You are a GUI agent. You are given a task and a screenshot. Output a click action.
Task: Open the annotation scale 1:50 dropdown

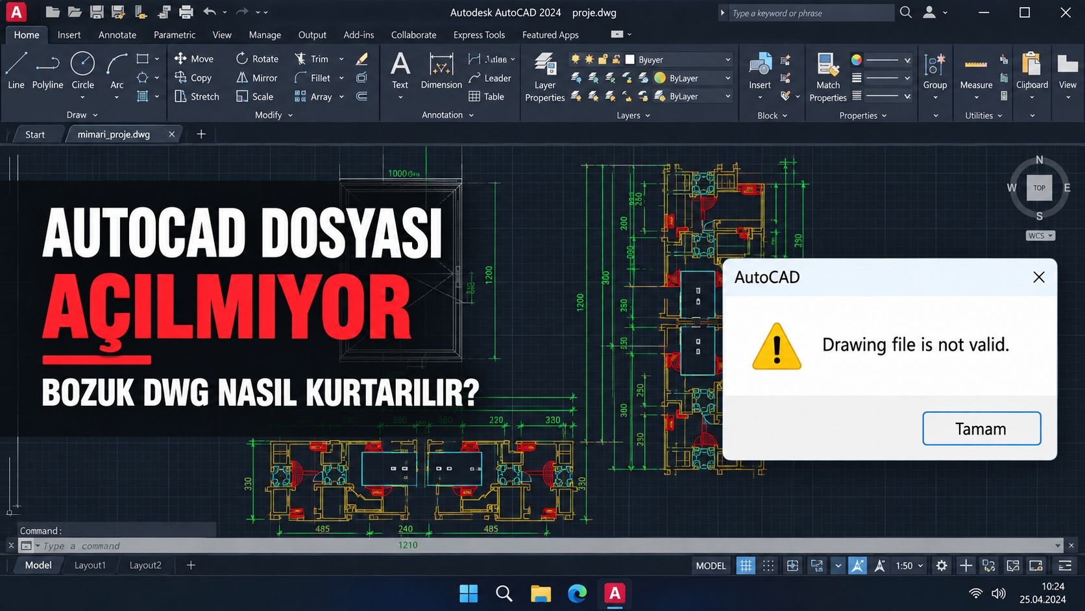(x=909, y=566)
